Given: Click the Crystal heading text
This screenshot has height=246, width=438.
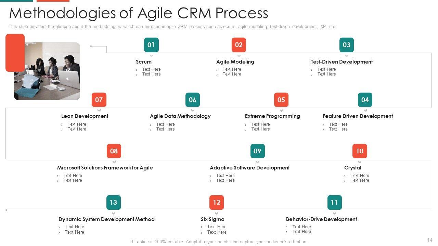Looking at the screenshot, I should [x=353, y=168].
